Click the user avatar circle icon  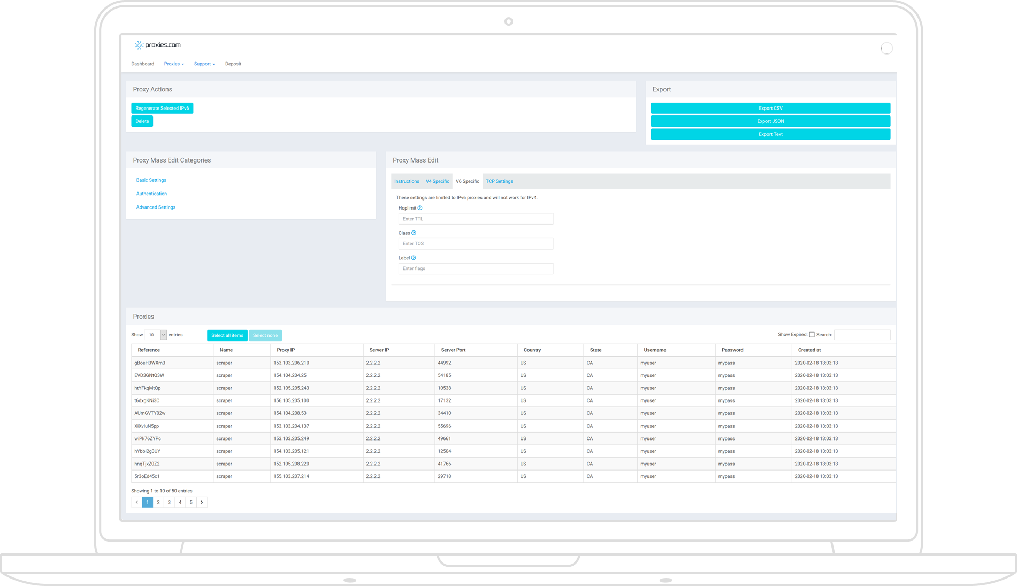tap(886, 48)
